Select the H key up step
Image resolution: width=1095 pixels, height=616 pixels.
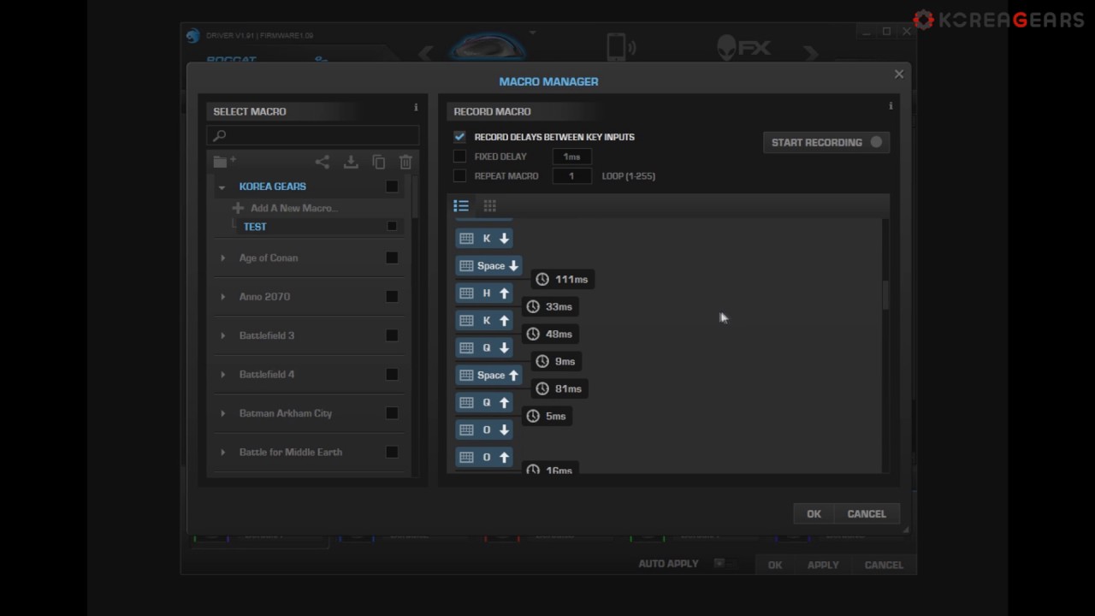484,293
